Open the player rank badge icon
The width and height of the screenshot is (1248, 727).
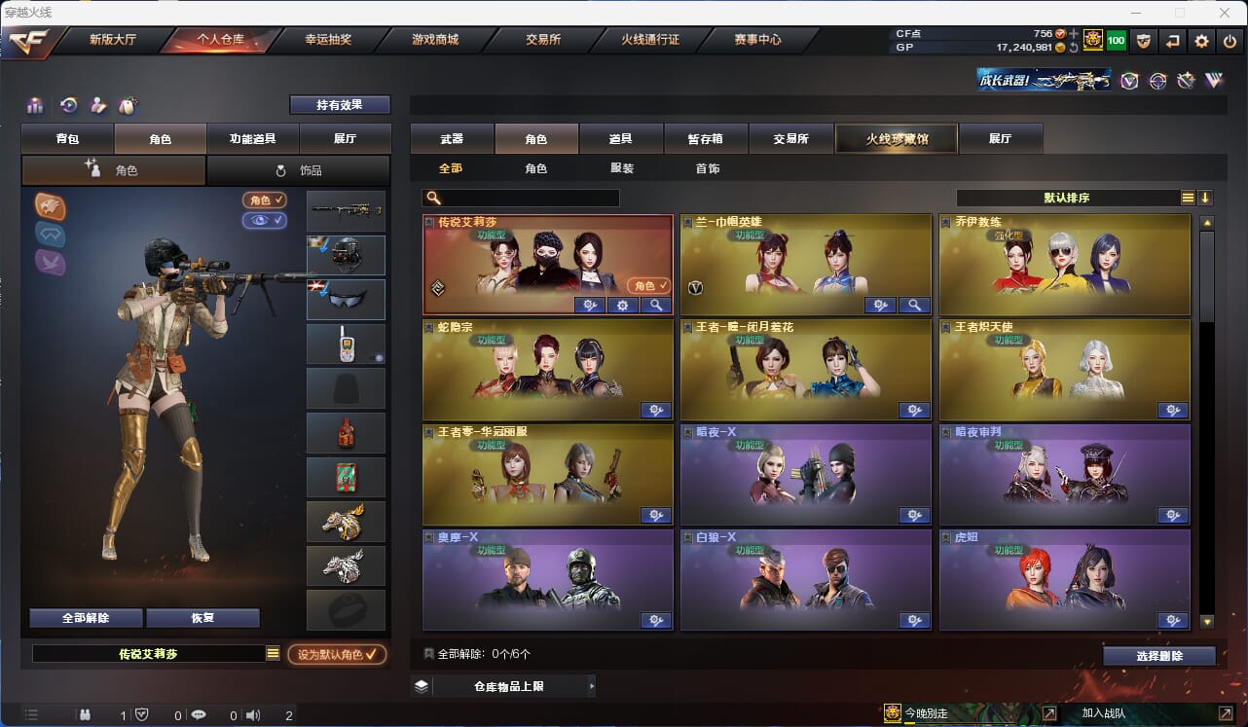pyautogui.click(x=1092, y=41)
